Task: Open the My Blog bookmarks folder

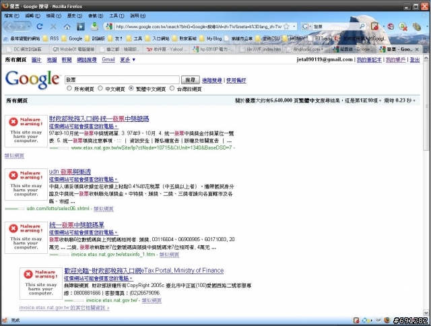Action: point(210,38)
